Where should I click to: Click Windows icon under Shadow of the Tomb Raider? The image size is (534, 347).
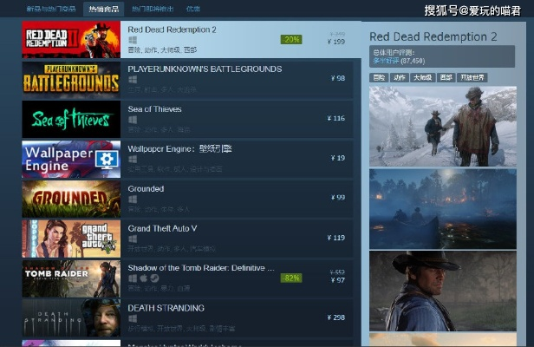(x=133, y=278)
